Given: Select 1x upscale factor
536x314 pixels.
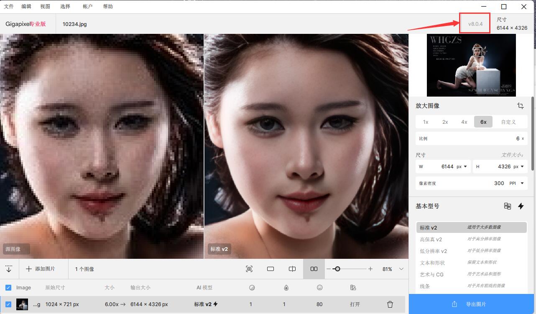Looking at the screenshot, I should tap(426, 122).
